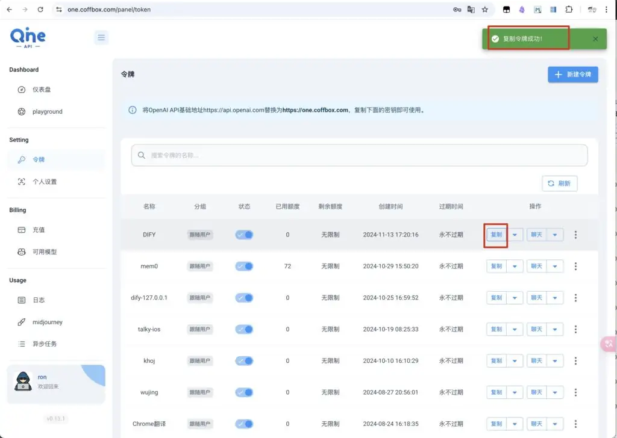Disable the DIFY token status switch

[244, 235]
